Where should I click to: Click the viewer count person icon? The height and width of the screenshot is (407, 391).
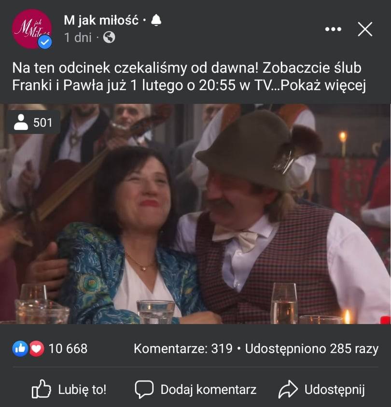[x=21, y=122]
